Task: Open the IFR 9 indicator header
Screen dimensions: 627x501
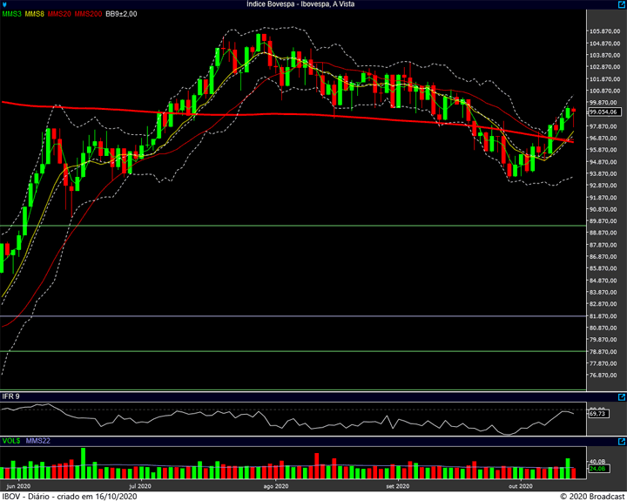Action: (x=11, y=396)
